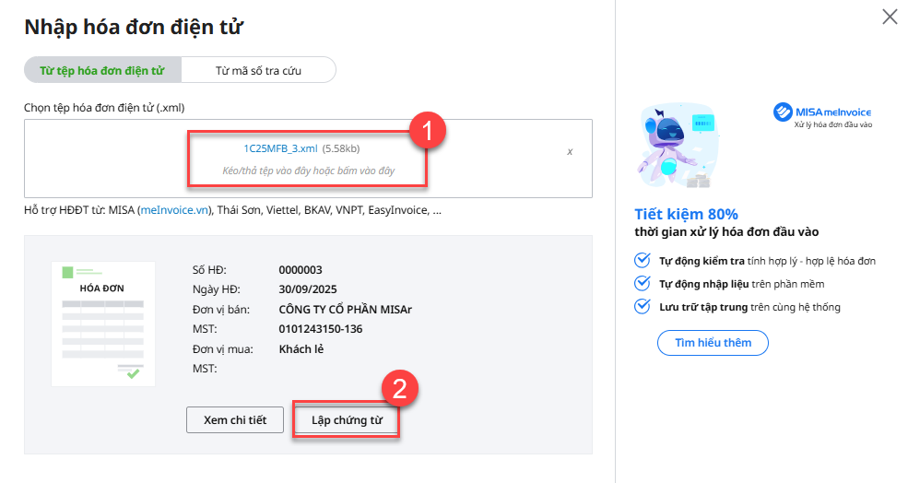908x483 pixels.
Task: Remove the selected 1C25MFB_3.xml file
Action: click(570, 151)
